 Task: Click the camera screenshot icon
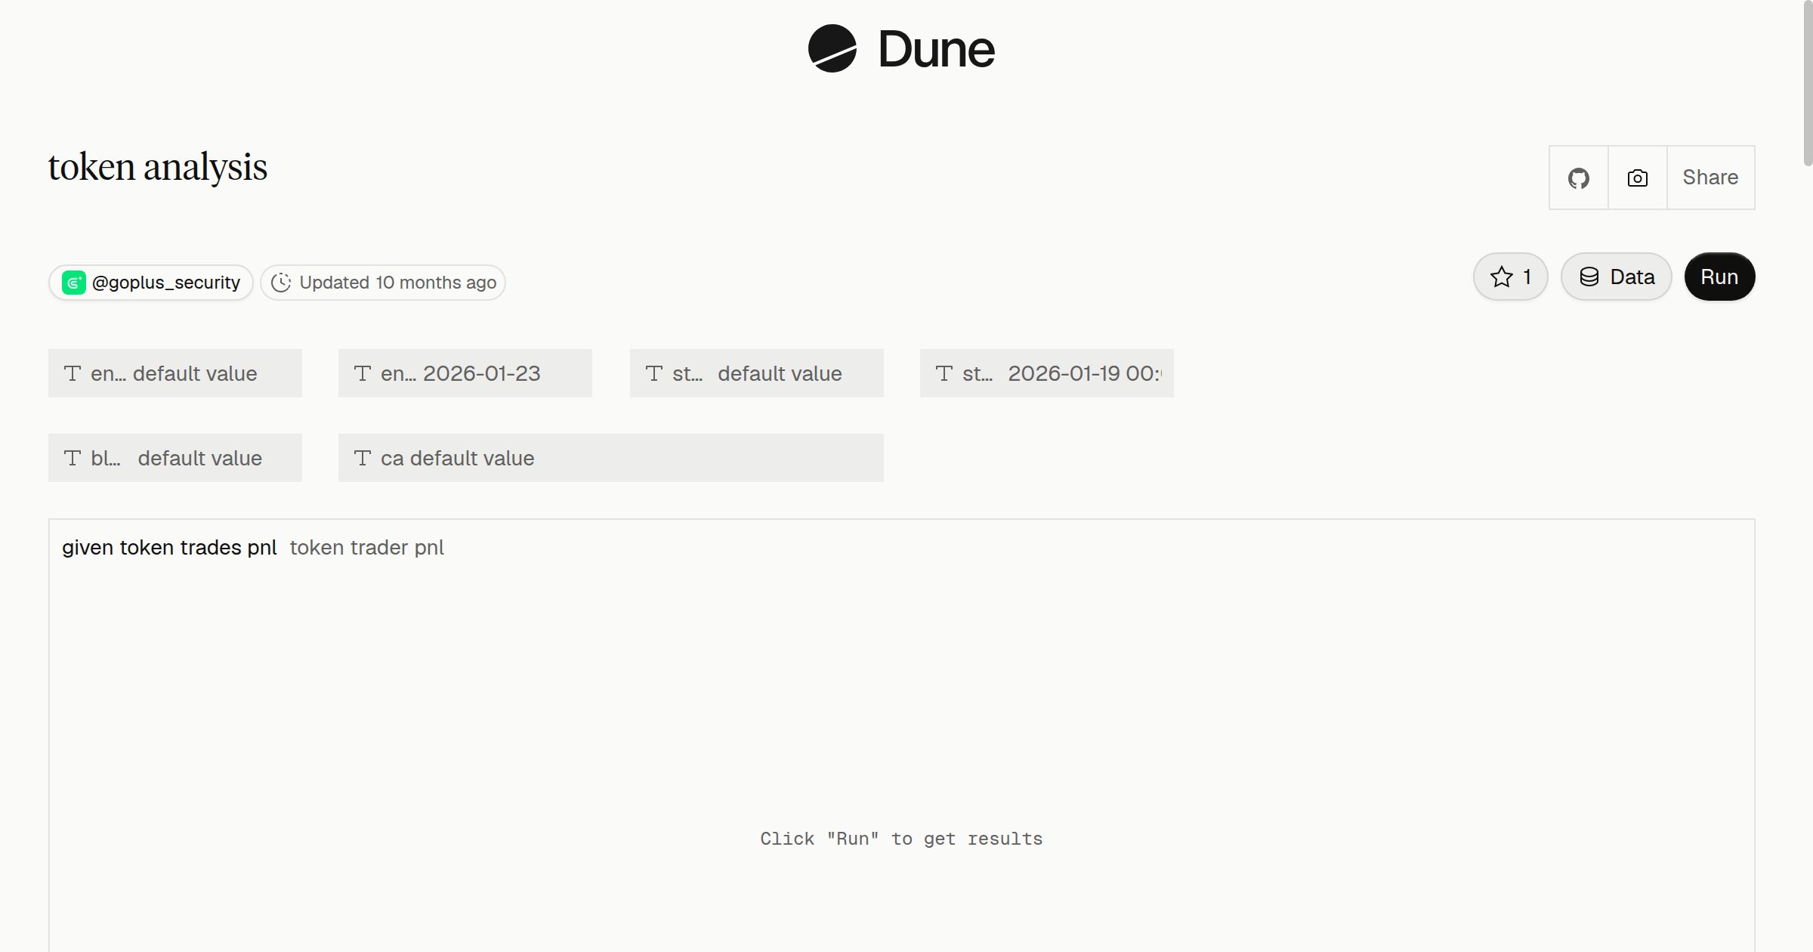[x=1637, y=178]
